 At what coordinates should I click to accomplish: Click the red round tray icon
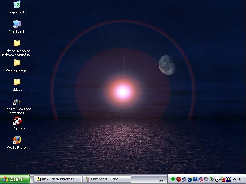(x=178, y=179)
